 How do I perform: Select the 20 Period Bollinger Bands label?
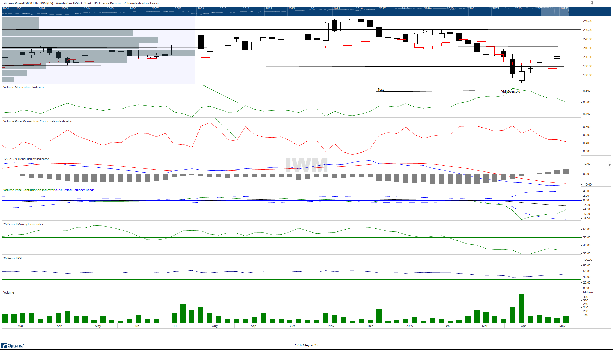76,190
